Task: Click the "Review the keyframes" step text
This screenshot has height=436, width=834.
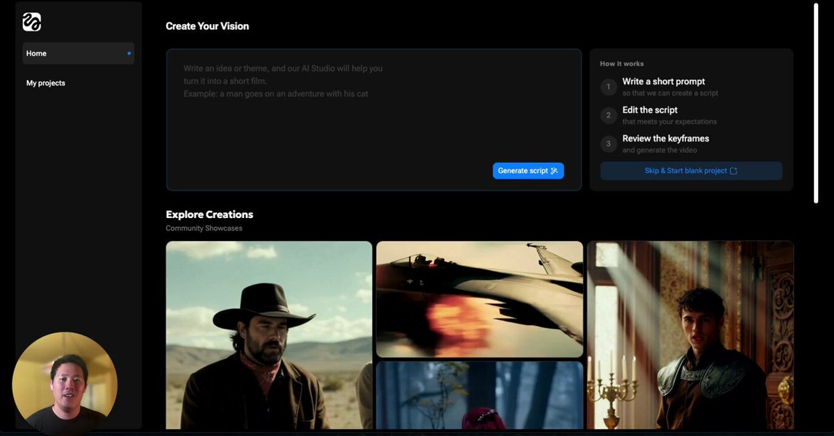Action: click(666, 139)
